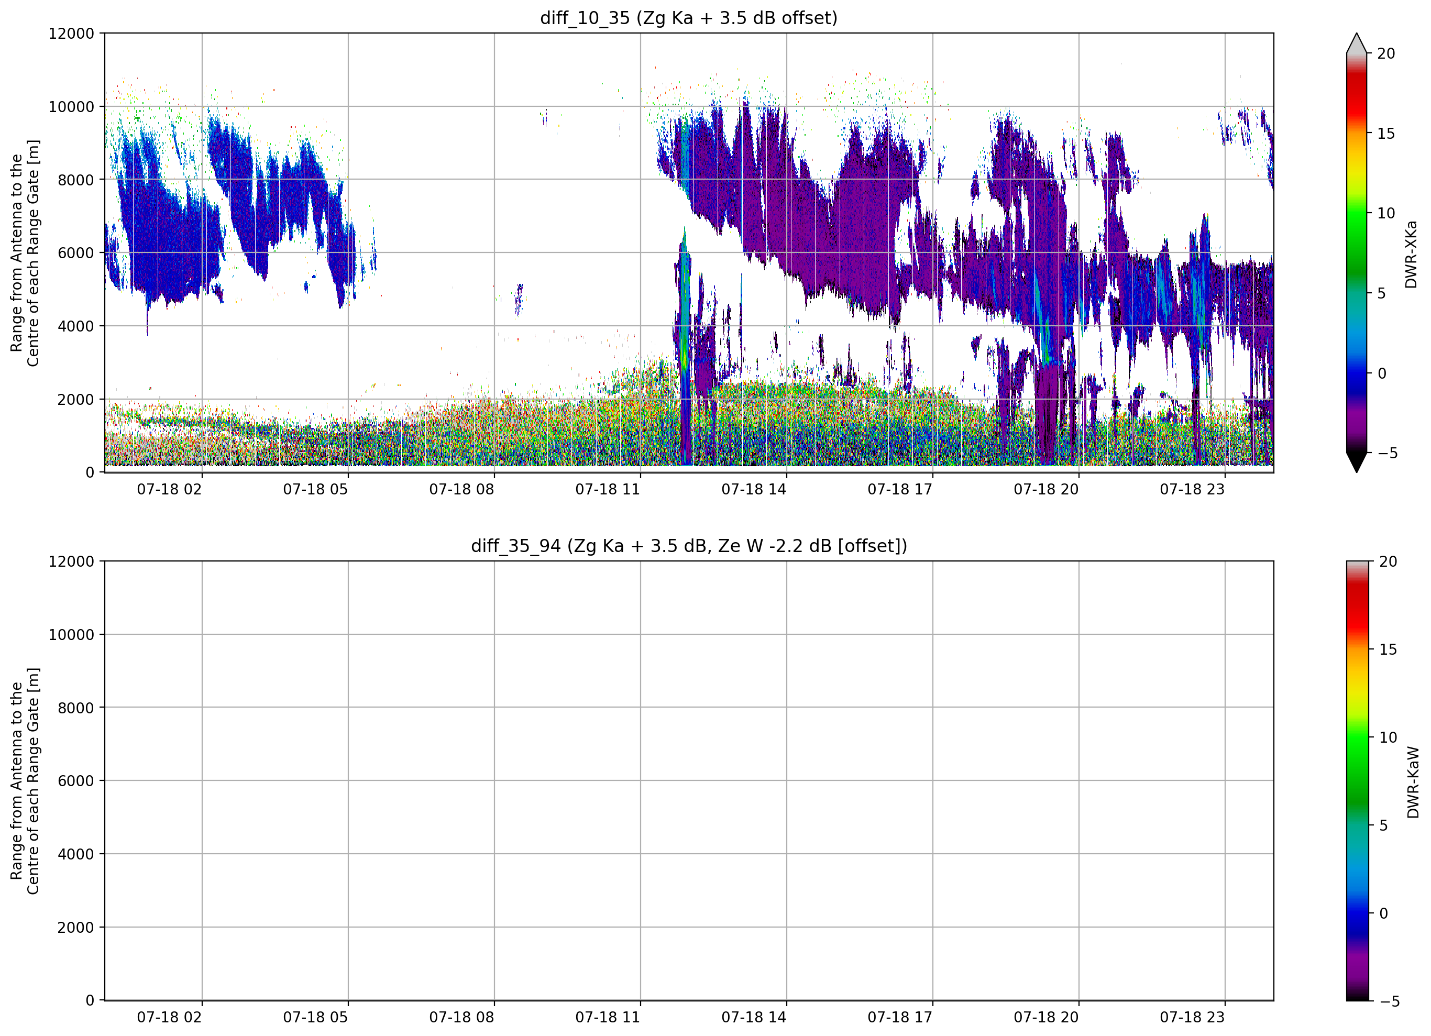Click x-tick "07-18 11" under the diff_35_94 plot
The width and height of the screenshot is (1431, 1036).
(608, 1018)
